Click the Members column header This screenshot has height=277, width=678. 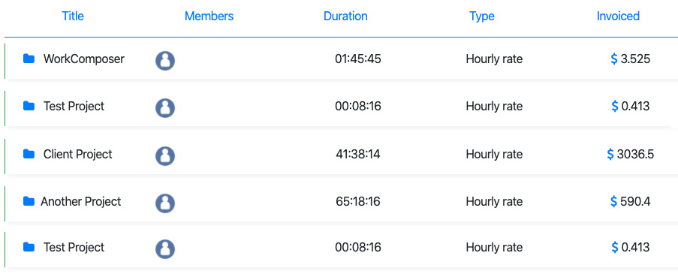tap(209, 16)
